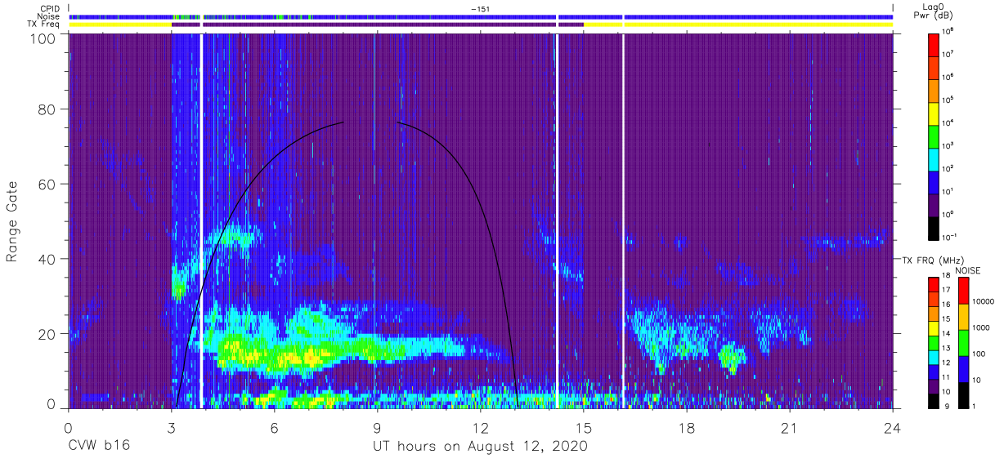Click the 21 tick on the UT hours axis

[790, 427]
